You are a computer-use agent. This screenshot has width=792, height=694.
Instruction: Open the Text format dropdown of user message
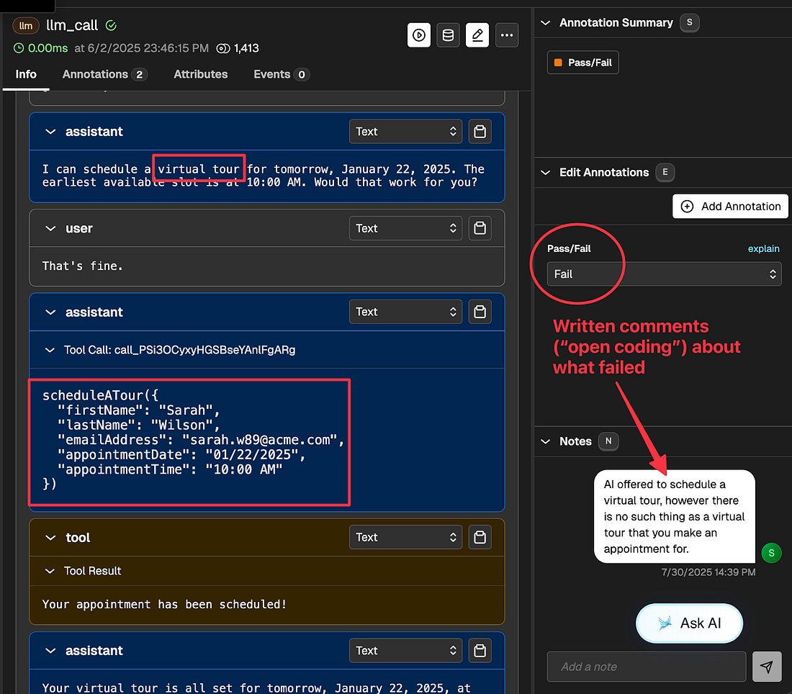[x=405, y=228]
